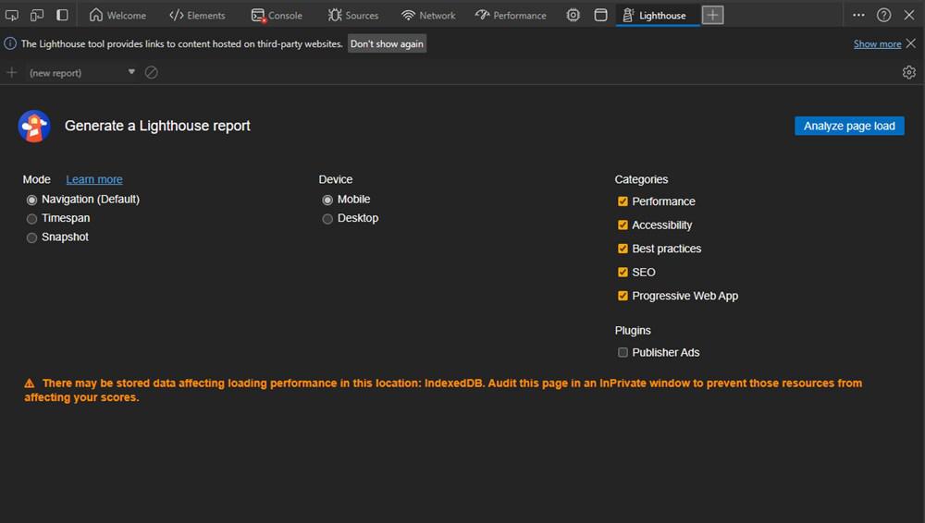The width and height of the screenshot is (925, 523).
Task: Toggle the activity bar sidebar icon
Action: pos(62,15)
